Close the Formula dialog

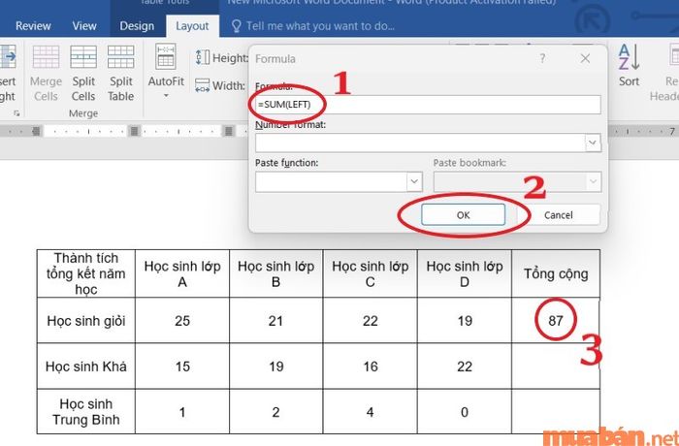(585, 58)
